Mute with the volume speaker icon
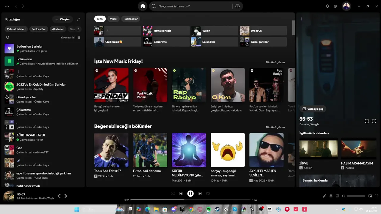 (343, 196)
